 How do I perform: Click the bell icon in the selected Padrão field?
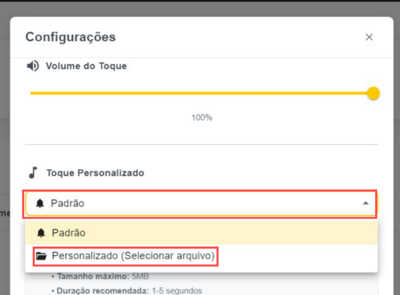40,204
